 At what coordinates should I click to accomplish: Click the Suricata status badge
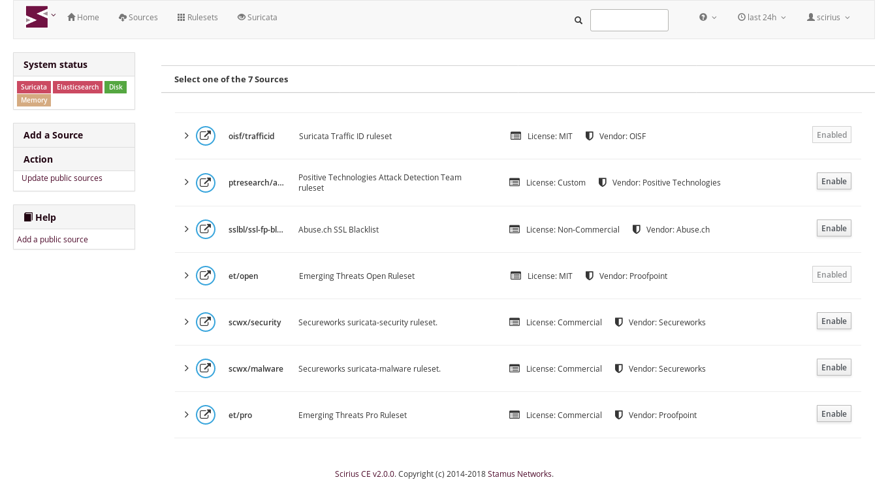tap(34, 87)
